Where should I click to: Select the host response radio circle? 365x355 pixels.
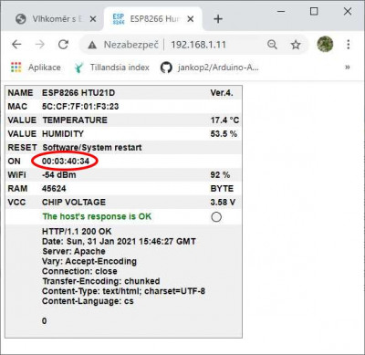(x=216, y=217)
